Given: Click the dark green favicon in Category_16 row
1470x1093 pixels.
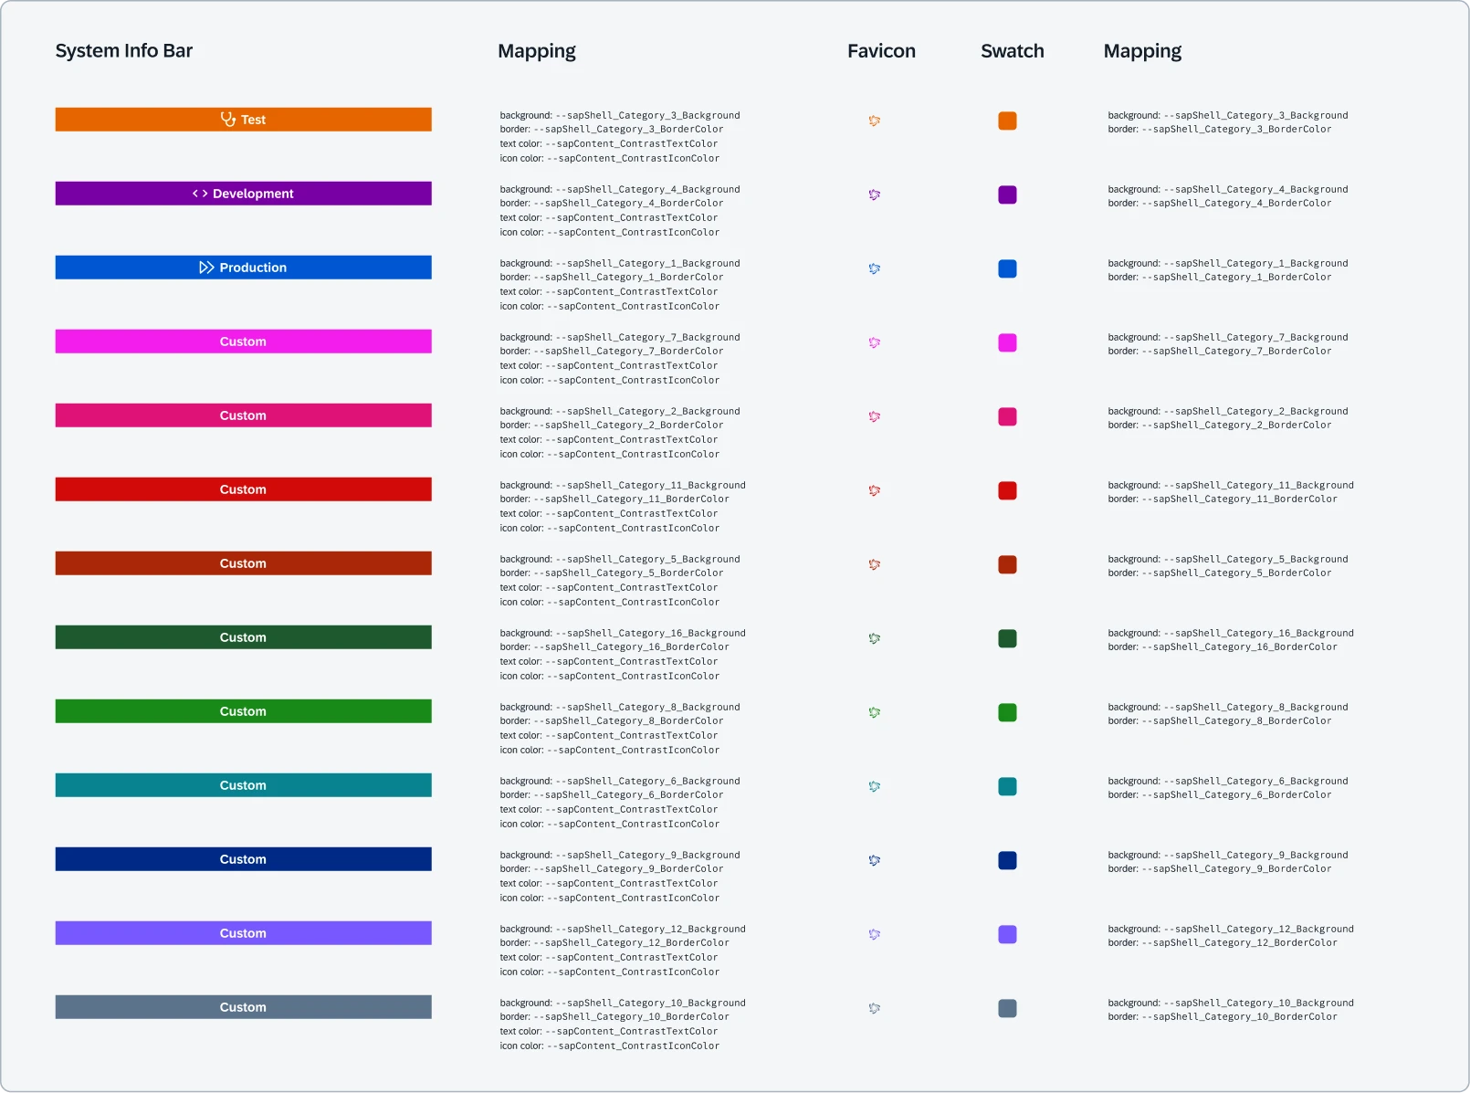Looking at the screenshot, I should (875, 638).
